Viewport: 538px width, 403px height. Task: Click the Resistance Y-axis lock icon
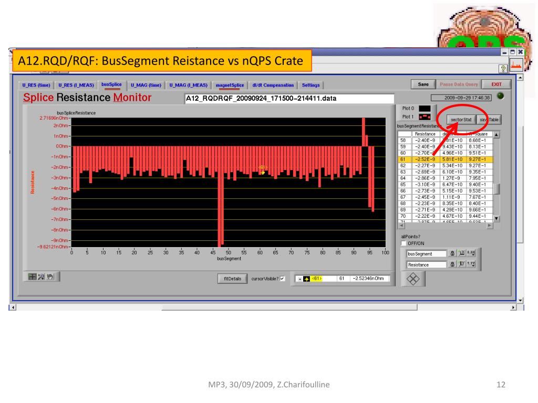453,265
